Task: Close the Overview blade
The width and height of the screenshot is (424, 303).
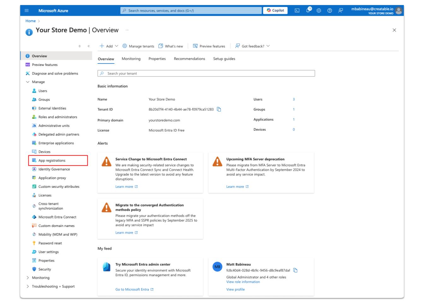Action: [394, 30]
